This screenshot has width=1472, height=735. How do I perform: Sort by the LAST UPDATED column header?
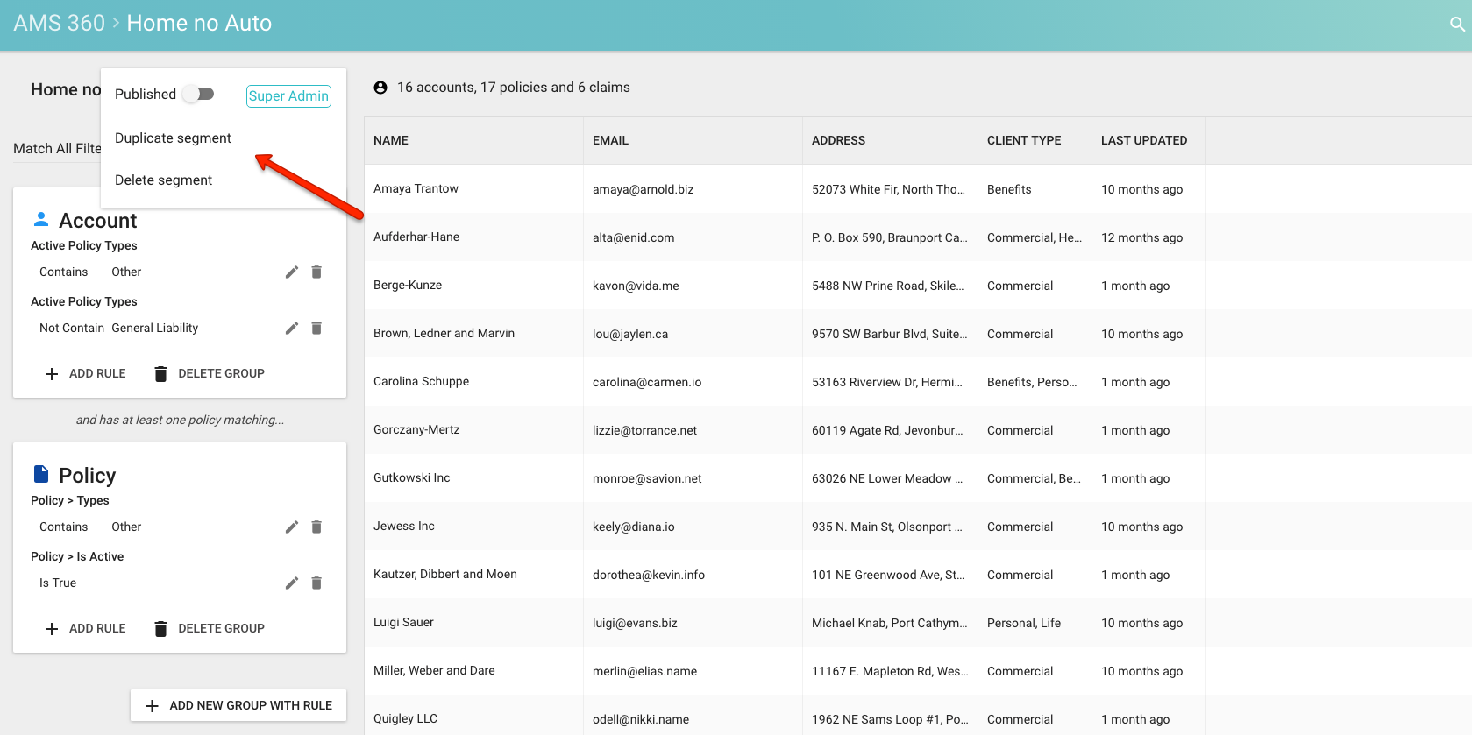1144,140
